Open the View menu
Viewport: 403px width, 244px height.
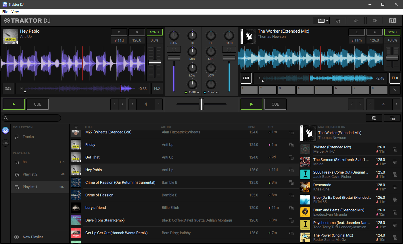pos(15,12)
